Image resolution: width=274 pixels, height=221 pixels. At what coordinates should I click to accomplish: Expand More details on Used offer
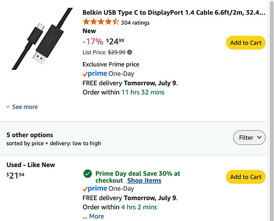(x=97, y=216)
